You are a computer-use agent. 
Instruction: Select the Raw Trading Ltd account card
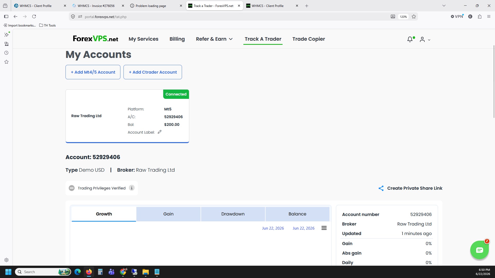coord(127,116)
